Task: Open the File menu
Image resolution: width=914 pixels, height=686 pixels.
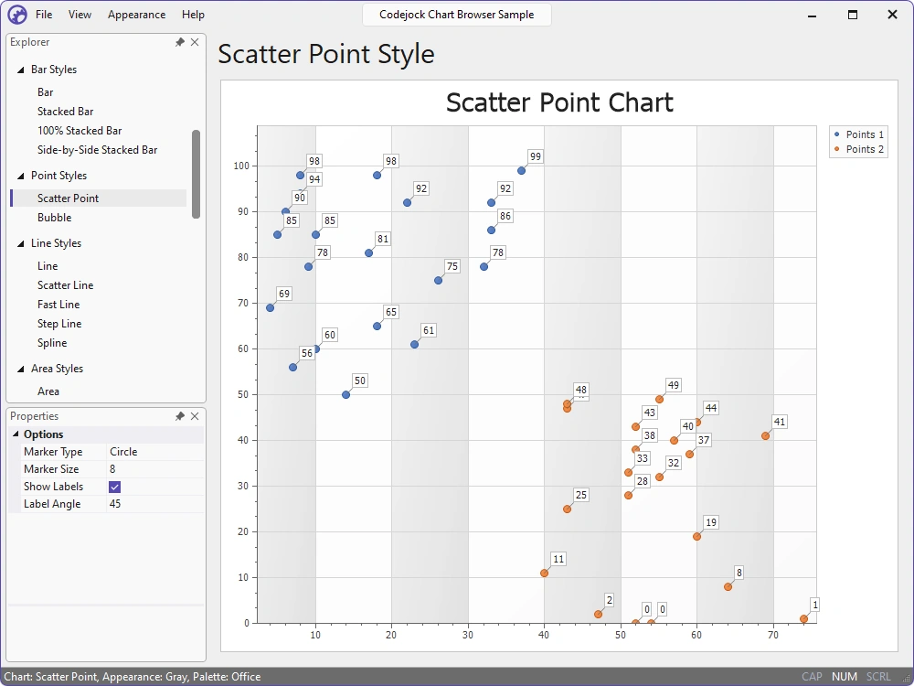Action: [44, 15]
